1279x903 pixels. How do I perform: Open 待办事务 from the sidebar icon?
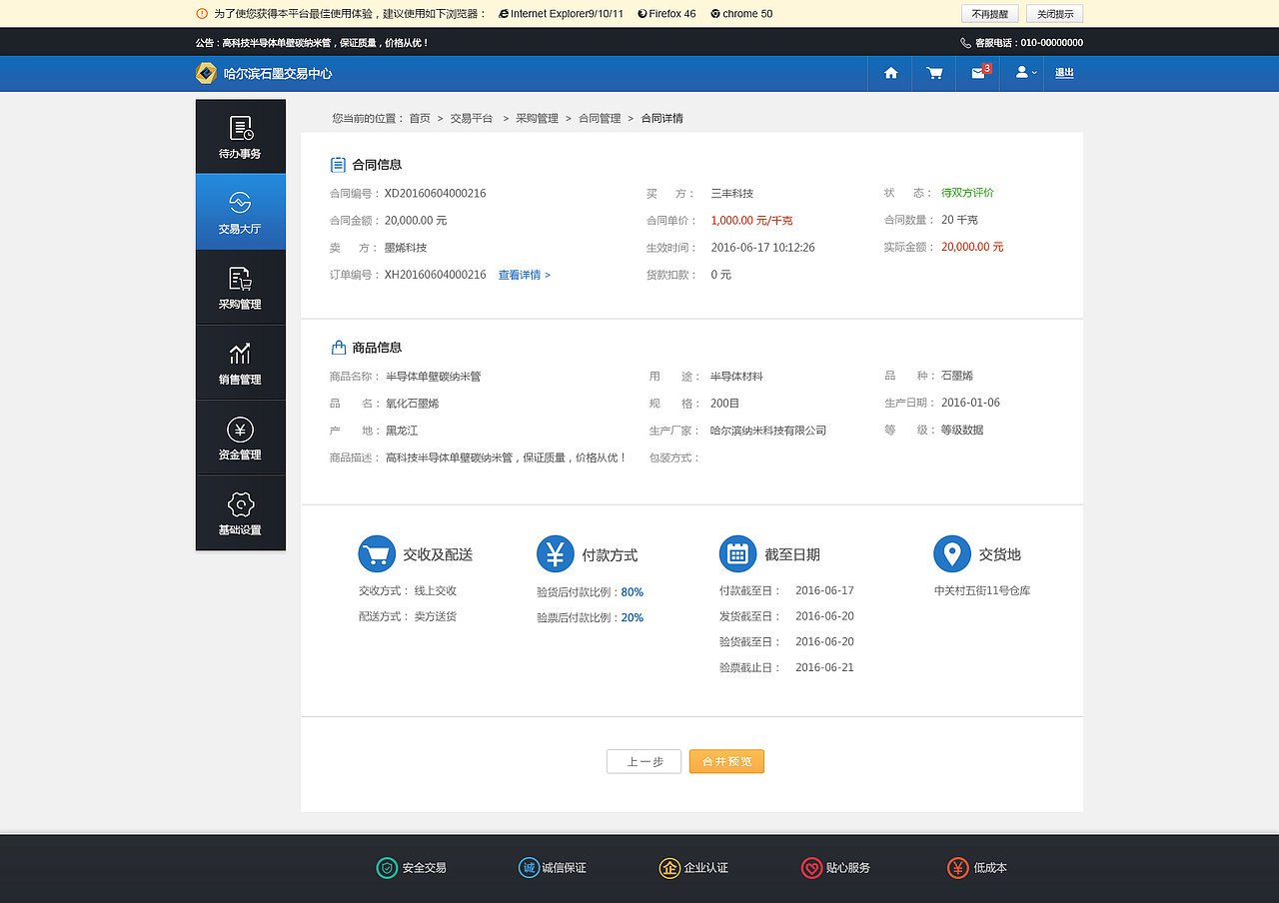(x=240, y=136)
